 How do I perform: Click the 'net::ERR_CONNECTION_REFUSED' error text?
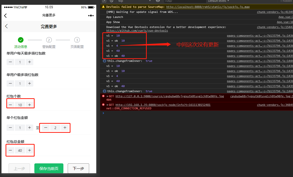pyautogui.click(x=129, y=109)
